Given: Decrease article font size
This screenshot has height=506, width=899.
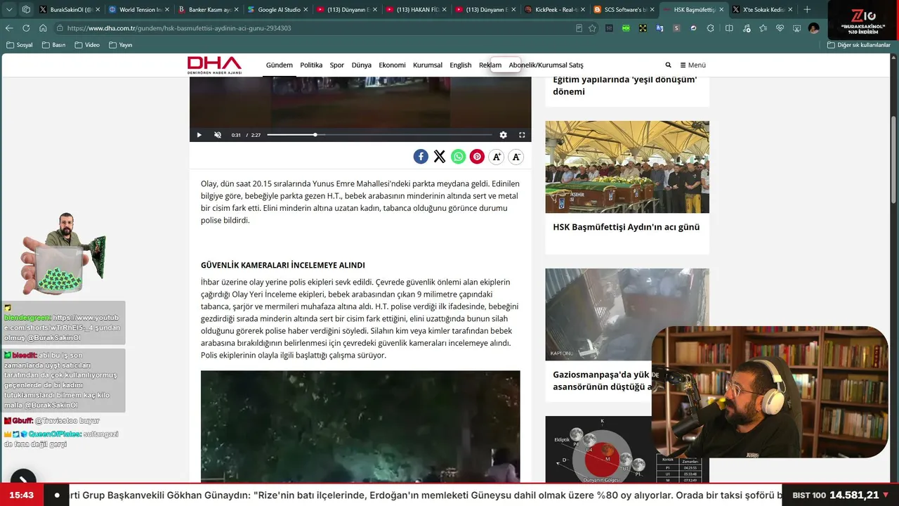Looking at the screenshot, I should coord(516,157).
